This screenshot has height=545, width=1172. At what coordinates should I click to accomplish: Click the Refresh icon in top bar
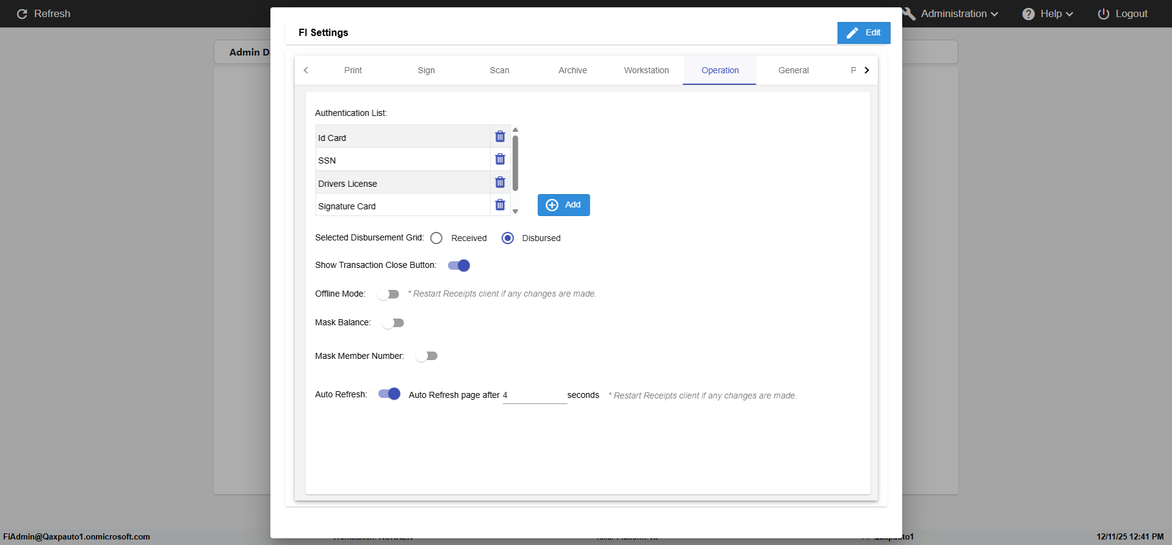pyautogui.click(x=22, y=14)
